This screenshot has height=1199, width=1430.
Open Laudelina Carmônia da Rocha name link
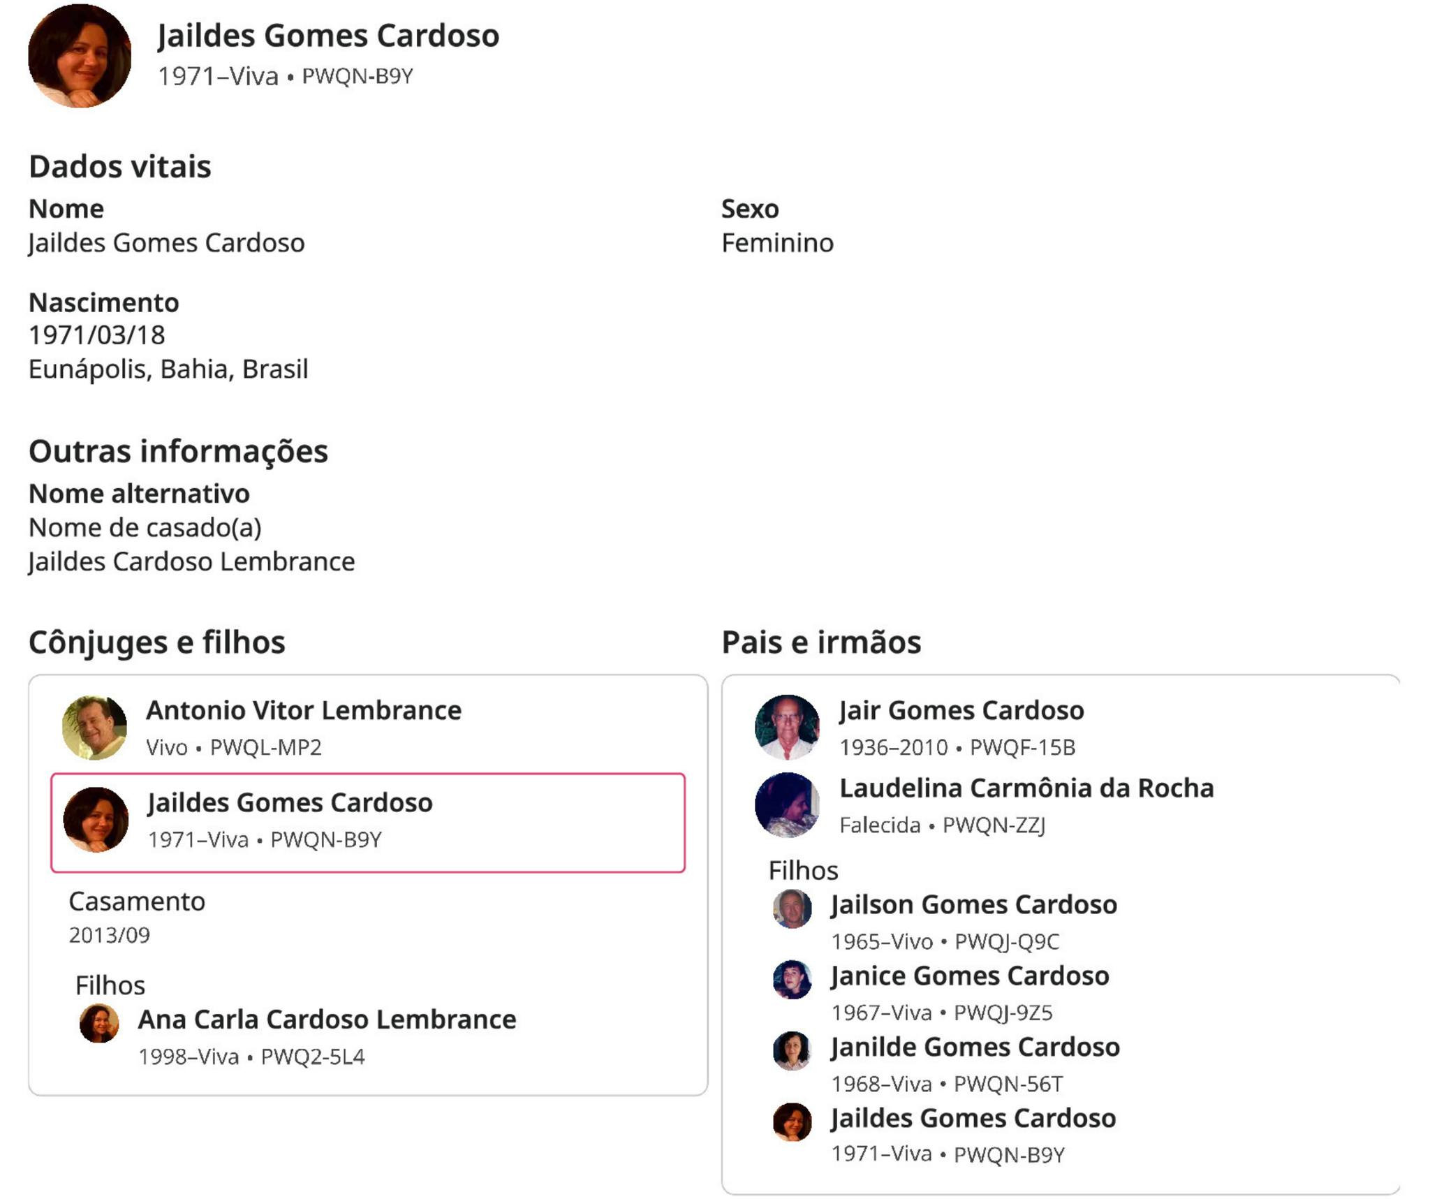(1026, 788)
